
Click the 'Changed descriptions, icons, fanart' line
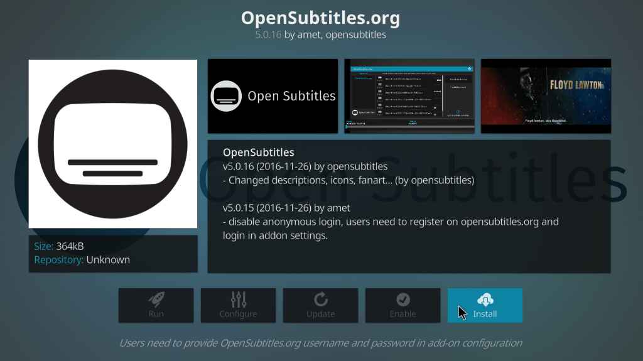(x=349, y=180)
